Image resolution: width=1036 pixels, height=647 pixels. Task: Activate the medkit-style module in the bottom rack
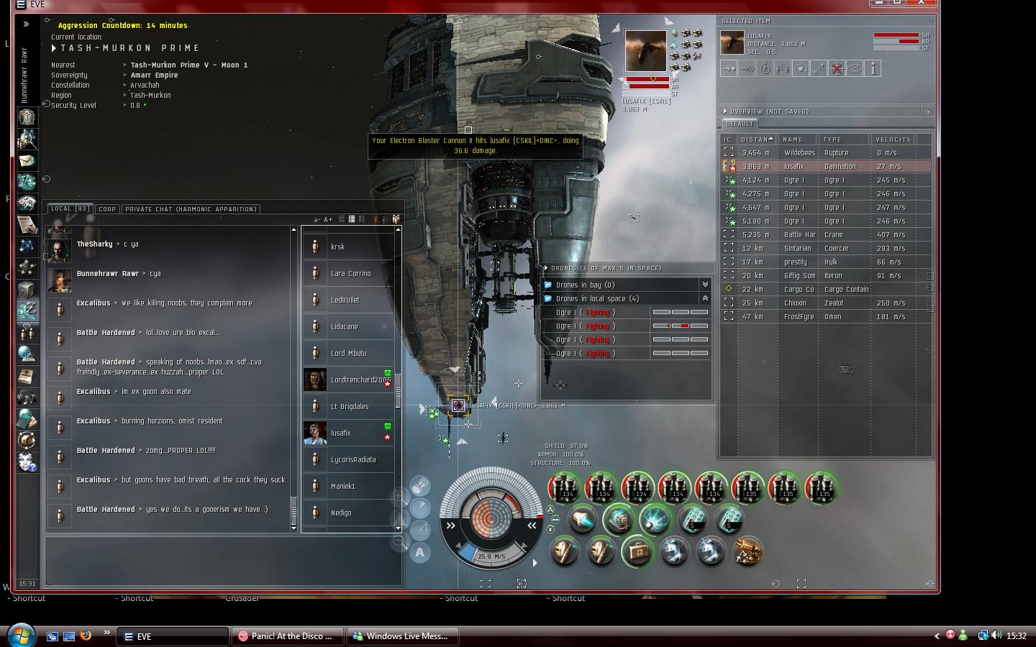637,551
